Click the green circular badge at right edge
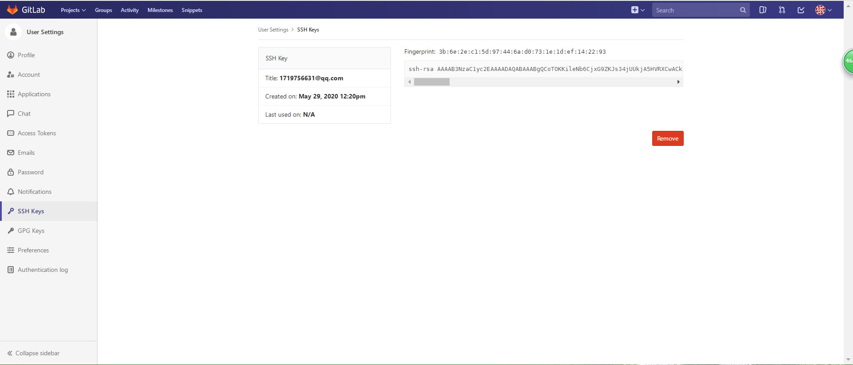This screenshot has width=853, height=365. [848, 61]
